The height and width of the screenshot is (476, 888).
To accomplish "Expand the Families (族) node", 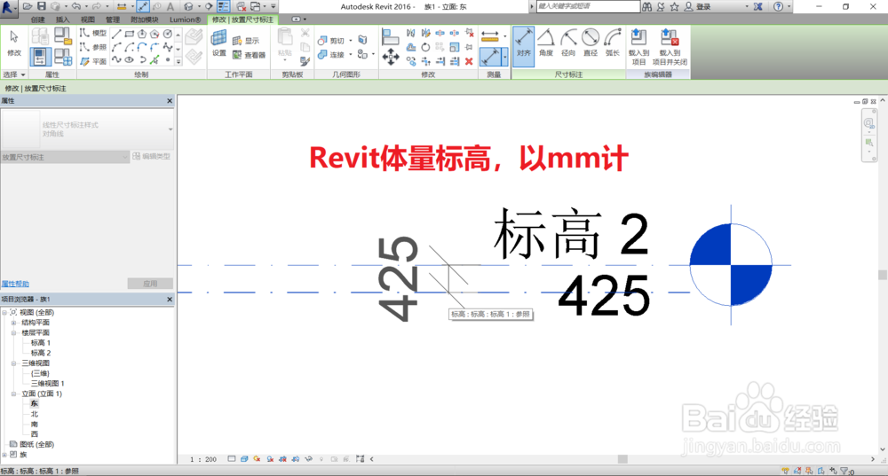I will click(4, 455).
